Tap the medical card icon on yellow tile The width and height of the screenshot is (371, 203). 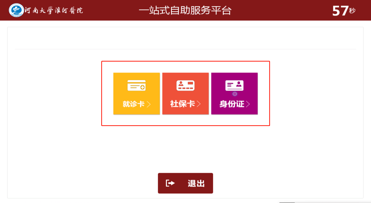tap(136, 85)
